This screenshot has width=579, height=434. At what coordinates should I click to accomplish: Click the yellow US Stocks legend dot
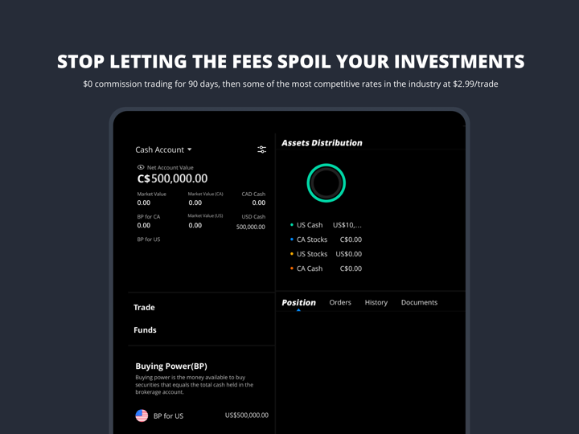[292, 254]
